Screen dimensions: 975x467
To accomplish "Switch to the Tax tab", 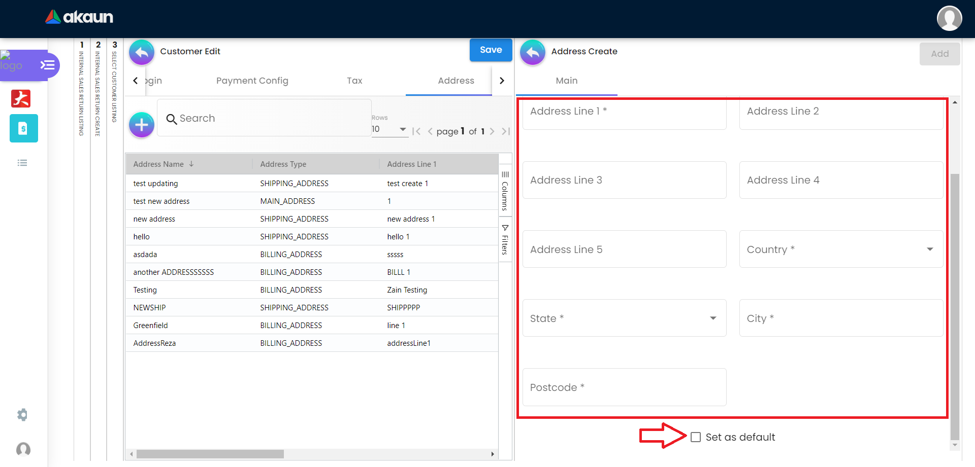I will coord(354,81).
